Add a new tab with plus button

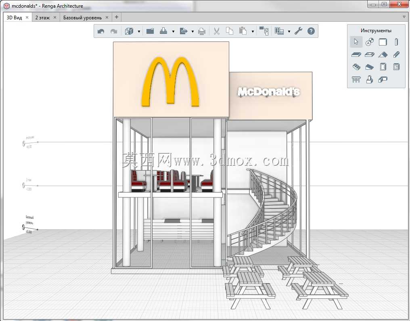(x=116, y=17)
